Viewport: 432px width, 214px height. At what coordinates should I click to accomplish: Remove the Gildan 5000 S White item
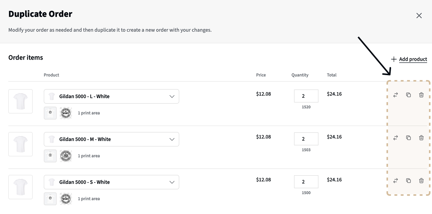421,181
